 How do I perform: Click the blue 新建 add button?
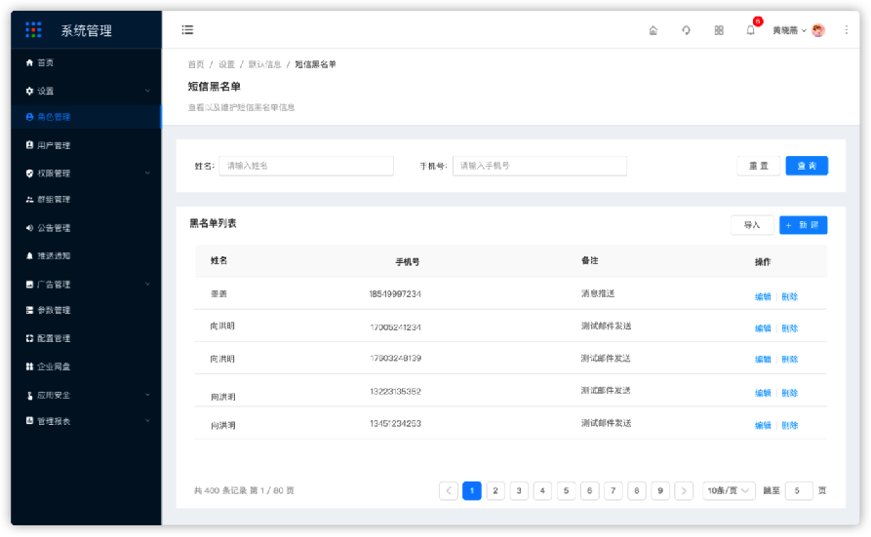(x=804, y=225)
